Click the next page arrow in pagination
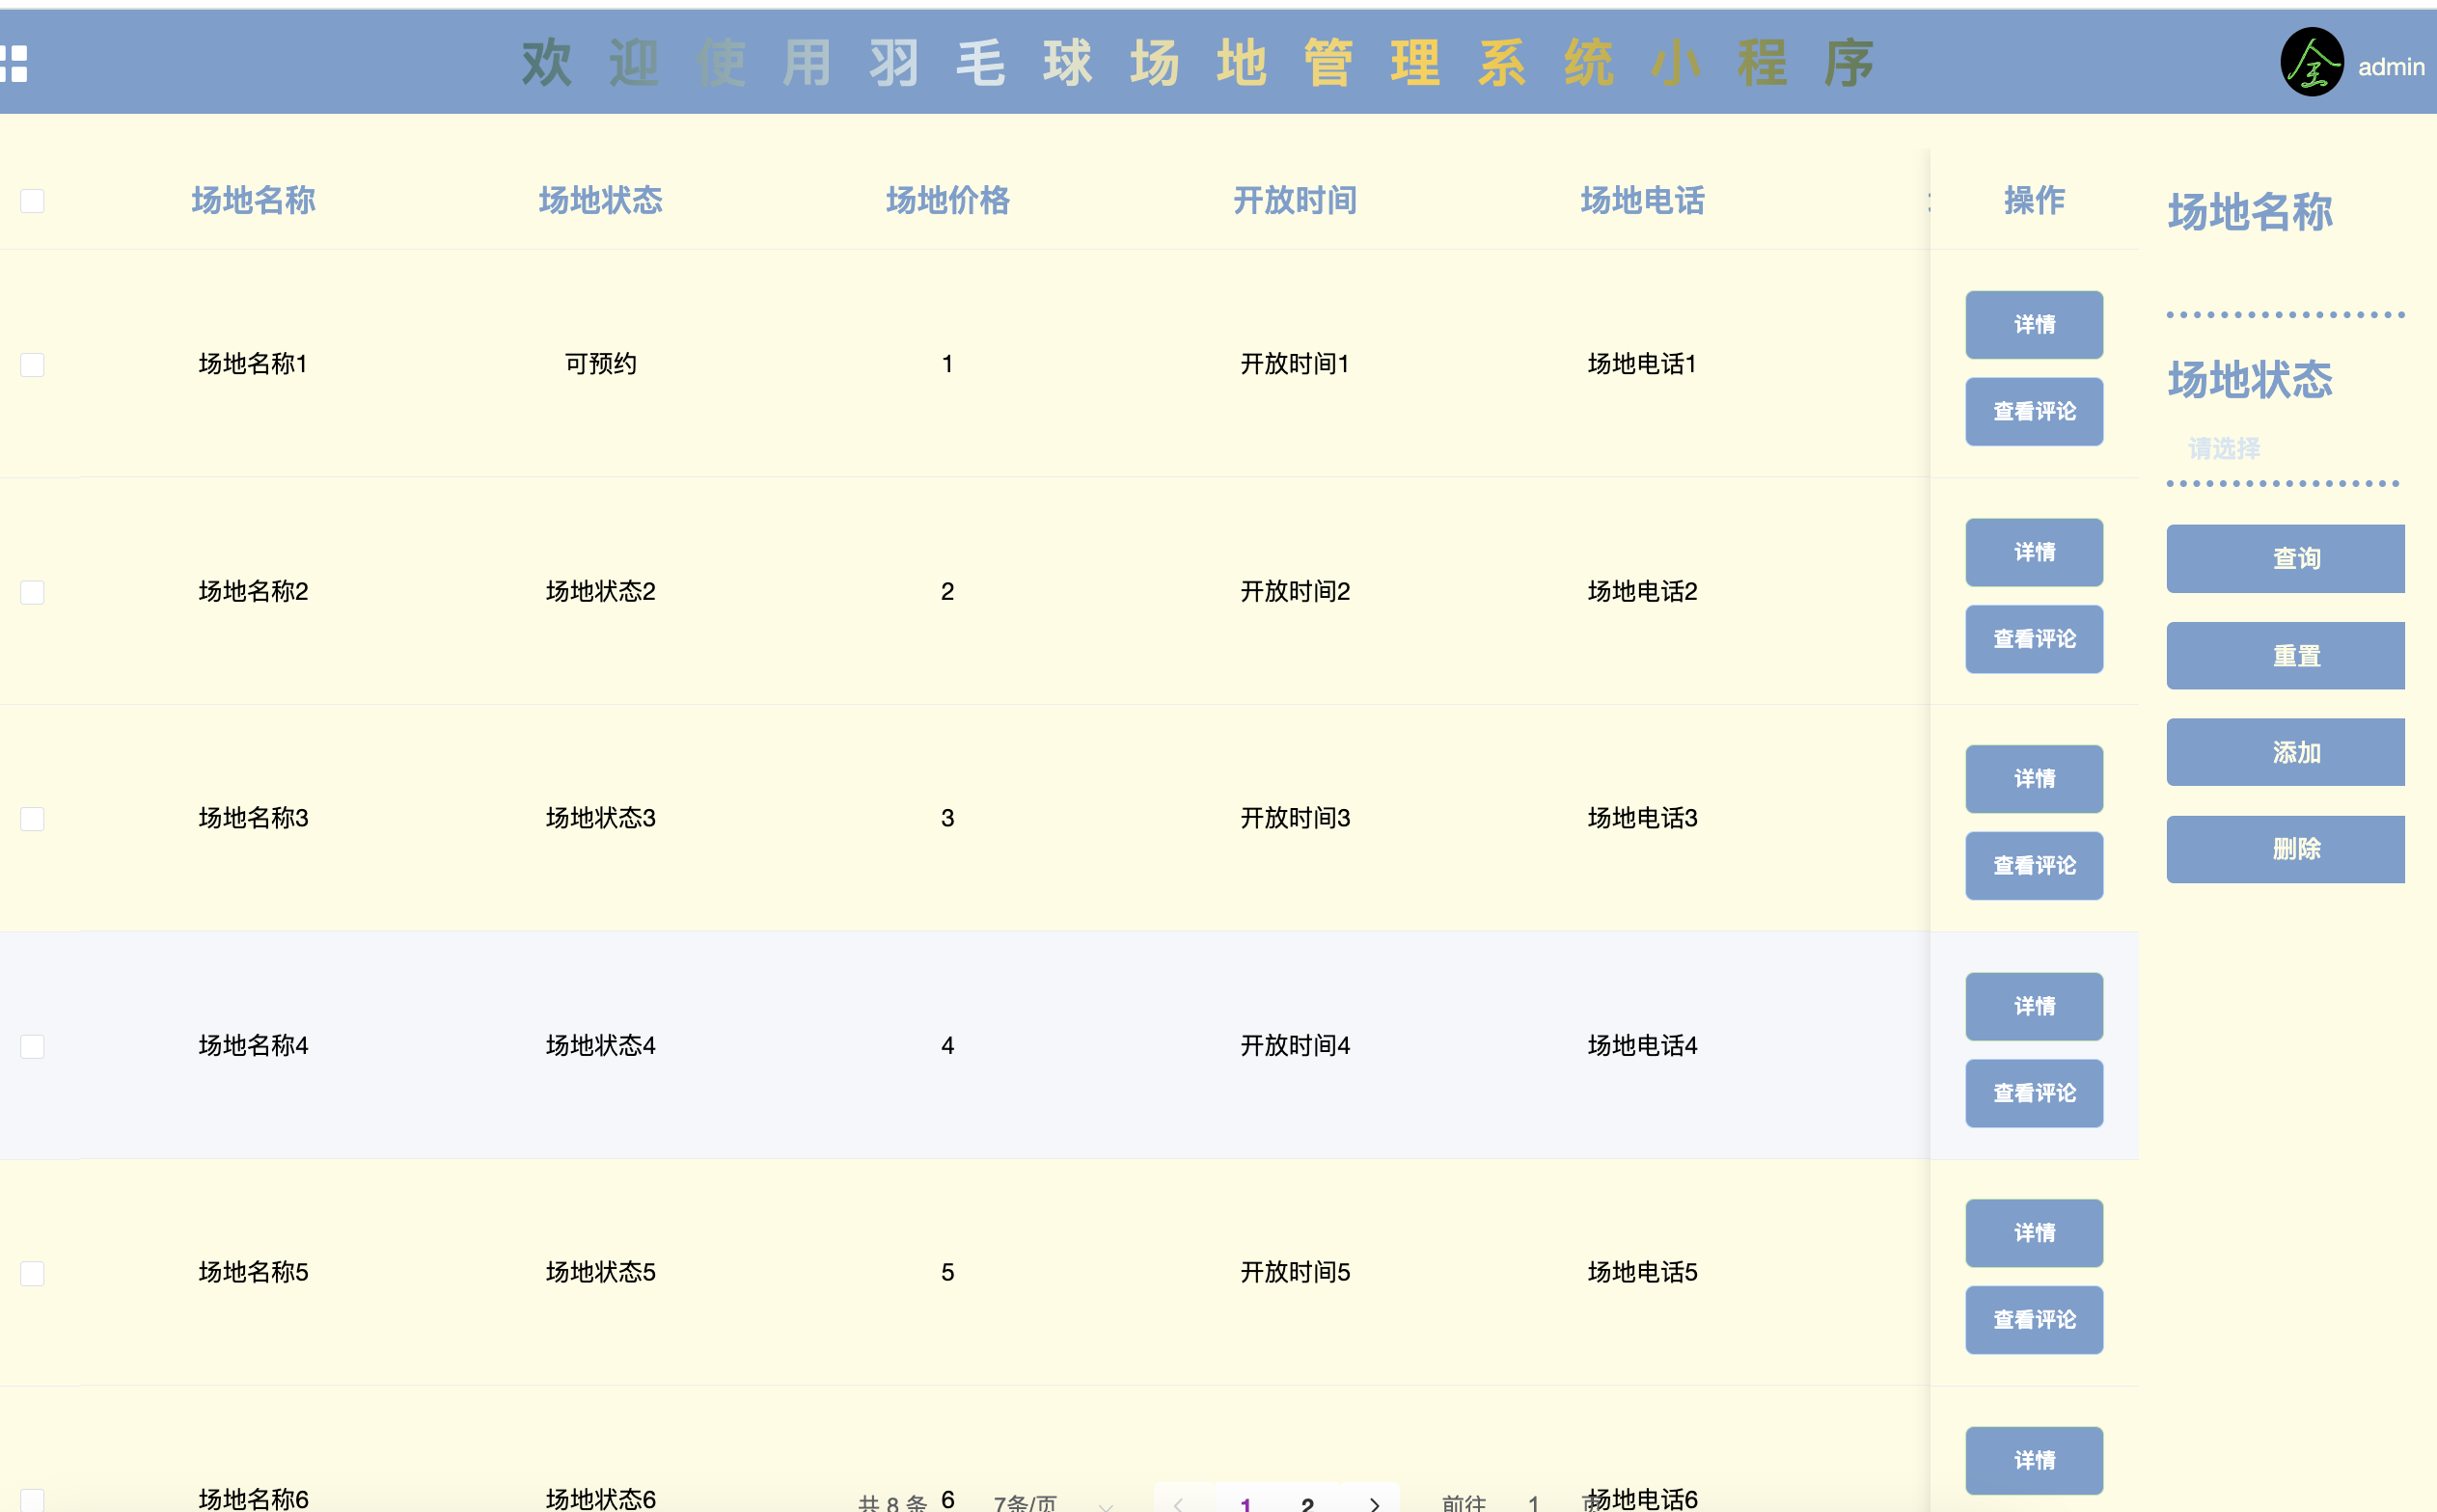 1375,1504
